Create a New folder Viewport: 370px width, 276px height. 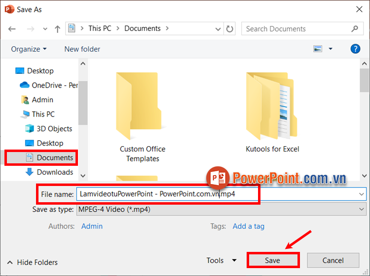(82, 49)
